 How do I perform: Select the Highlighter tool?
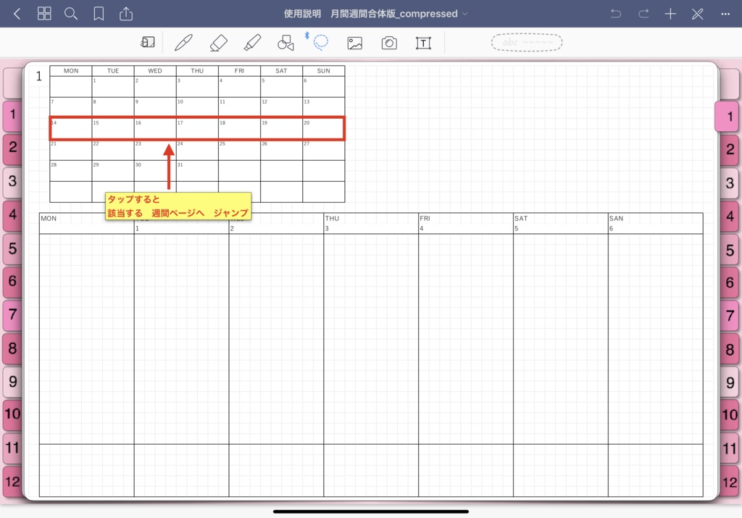(252, 43)
